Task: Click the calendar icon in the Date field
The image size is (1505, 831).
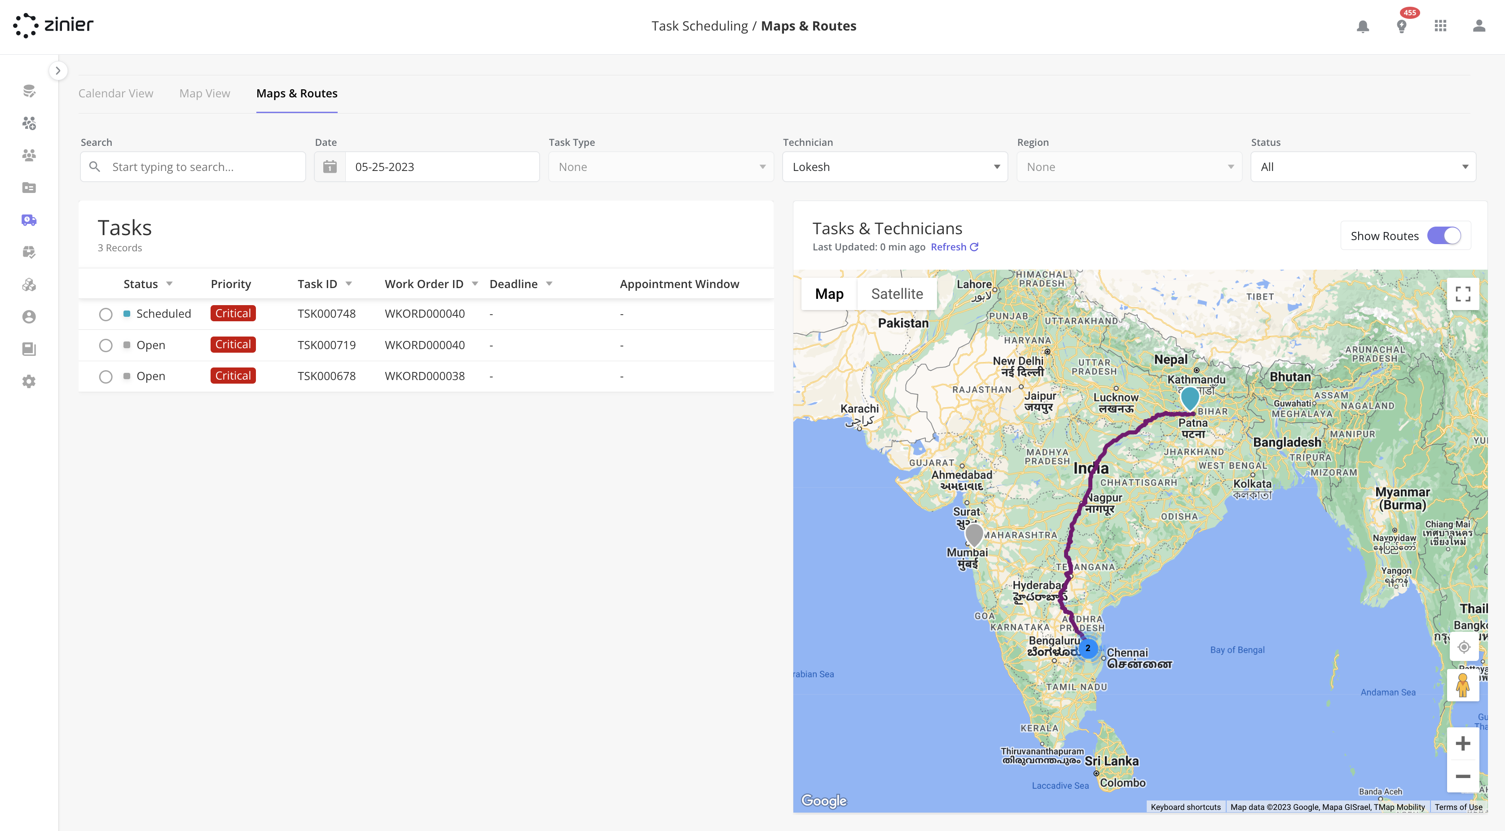Action: (x=330, y=167)
